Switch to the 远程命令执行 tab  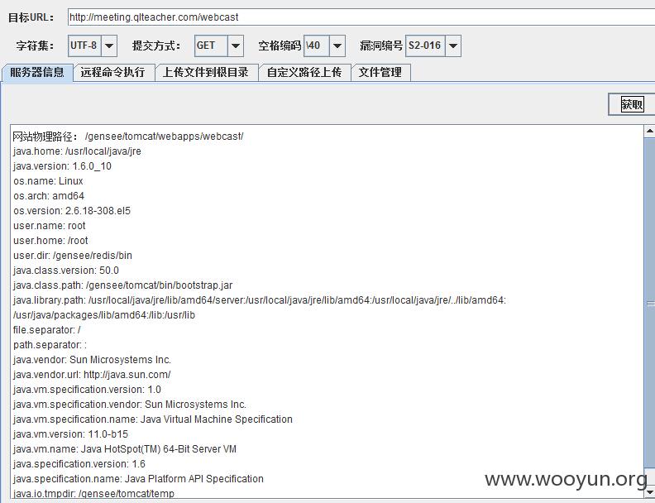(x=112, y=72)
